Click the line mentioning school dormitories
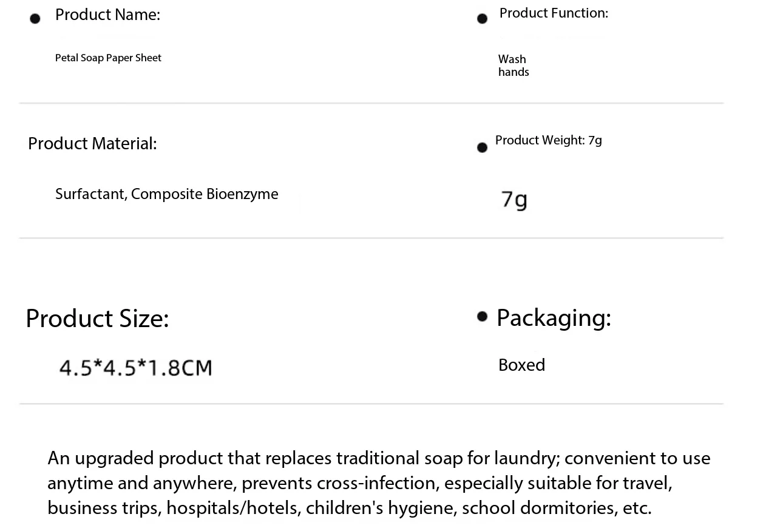The height and width of the screenshot is (531, 766). [x=350, y=508]
